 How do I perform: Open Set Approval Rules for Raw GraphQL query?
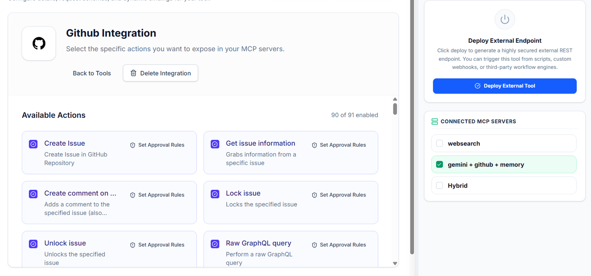pyautogui.click(x=339, y=245)
